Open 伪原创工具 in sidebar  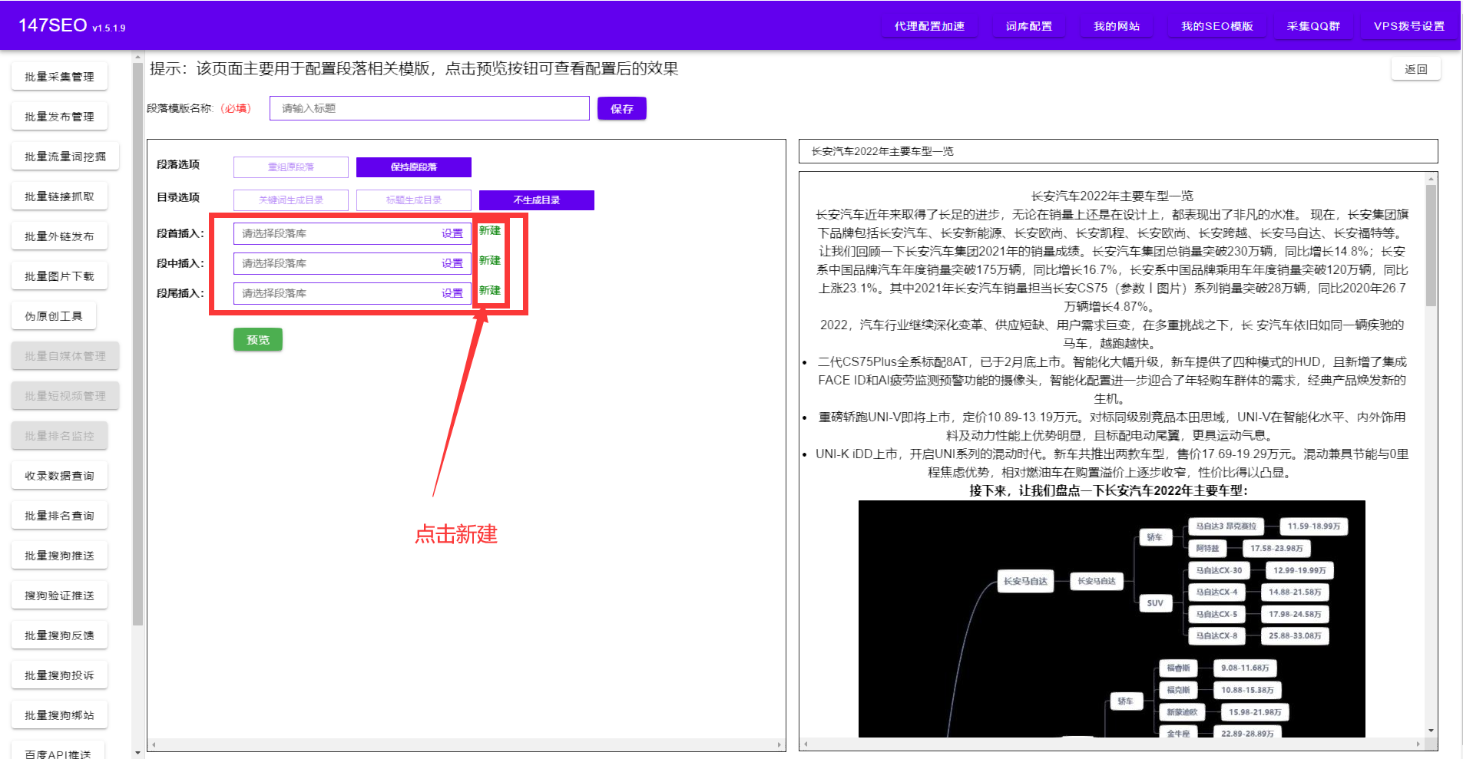pos(54,316)
